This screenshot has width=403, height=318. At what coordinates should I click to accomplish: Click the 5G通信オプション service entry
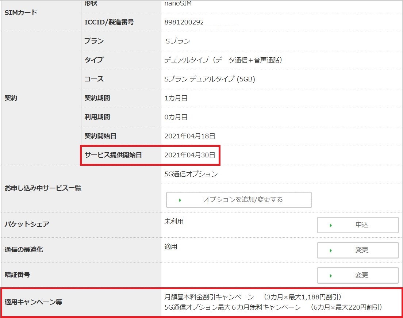pyautogui.click(x=191, y=174)
